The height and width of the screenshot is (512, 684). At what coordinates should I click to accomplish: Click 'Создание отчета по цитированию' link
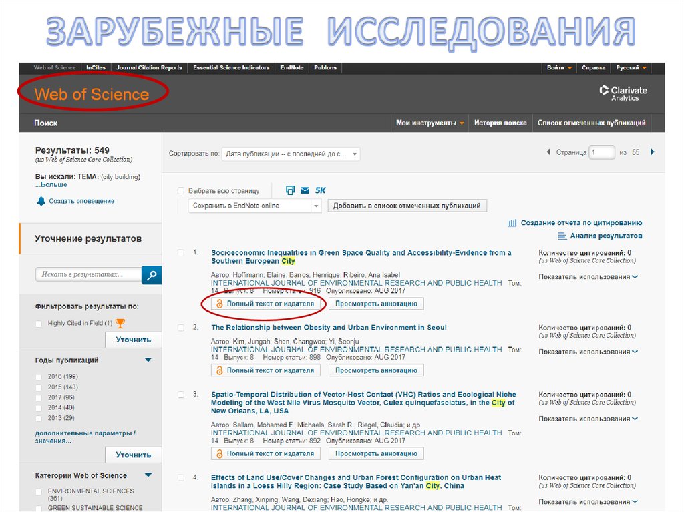point(582,223)
